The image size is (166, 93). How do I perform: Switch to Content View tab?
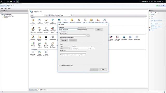click(42, 90)
